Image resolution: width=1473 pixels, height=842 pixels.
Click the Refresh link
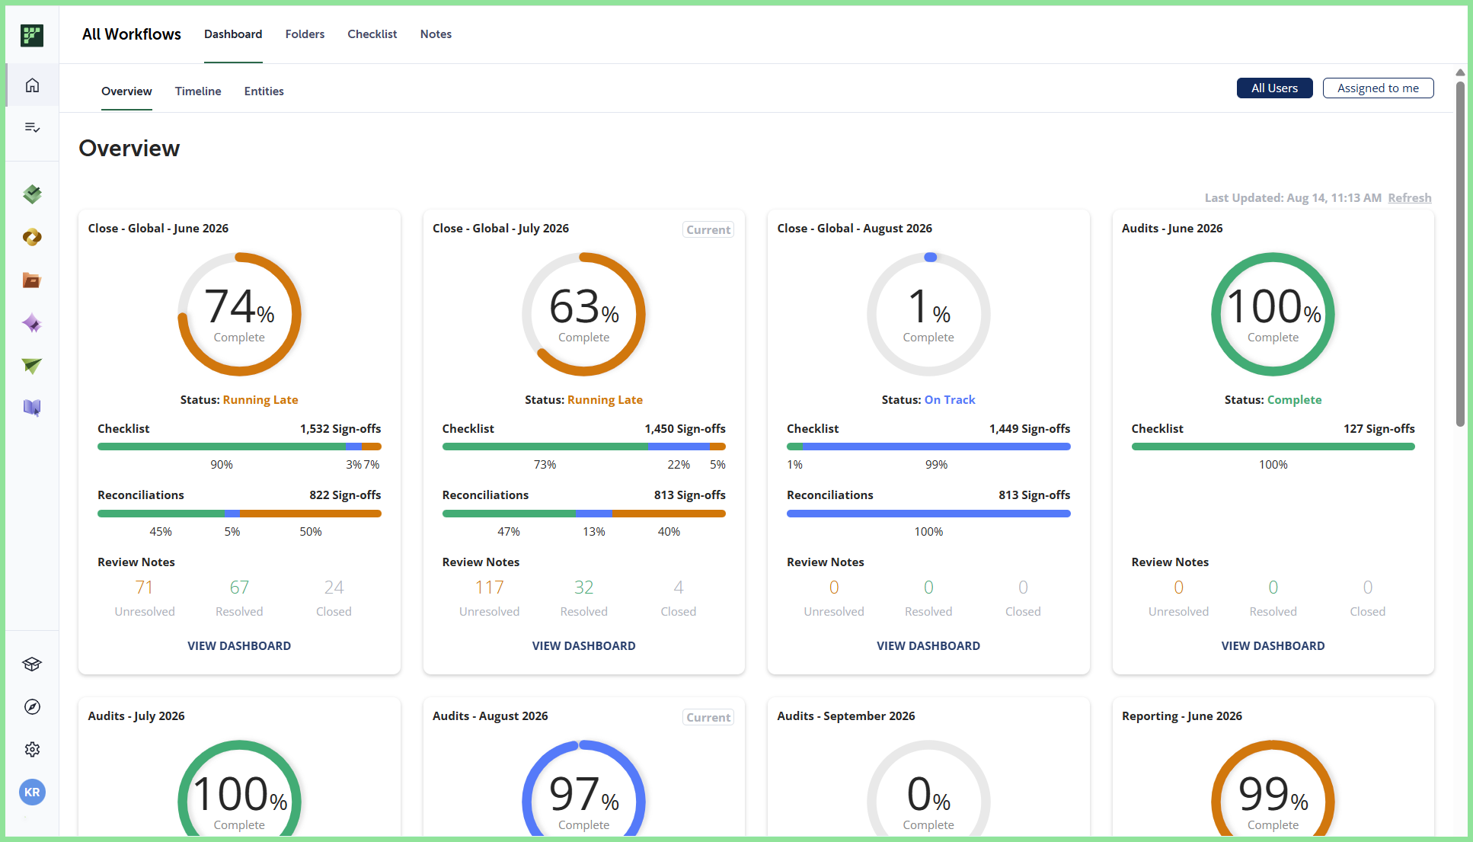(x=1409, y=198)
